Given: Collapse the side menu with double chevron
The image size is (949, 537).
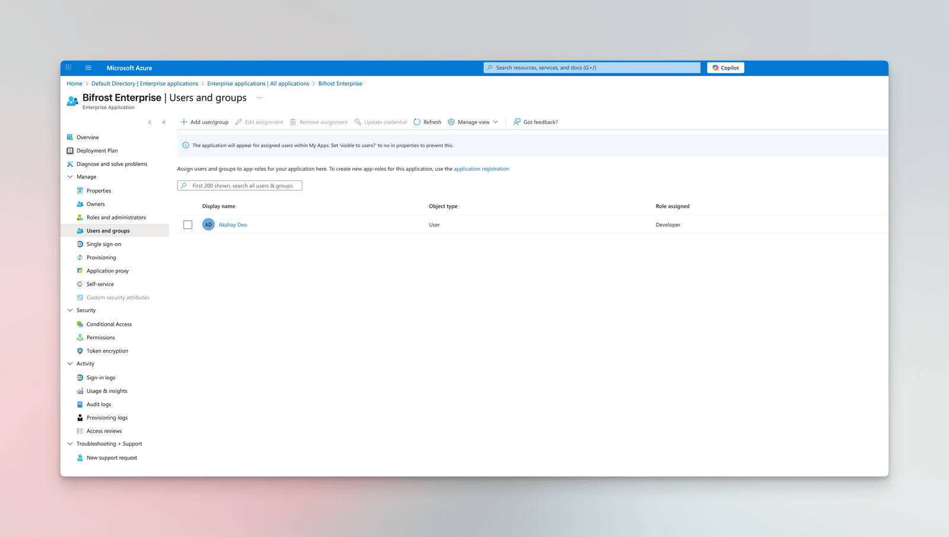Looking at the screenshot, I should coord(164,122).
